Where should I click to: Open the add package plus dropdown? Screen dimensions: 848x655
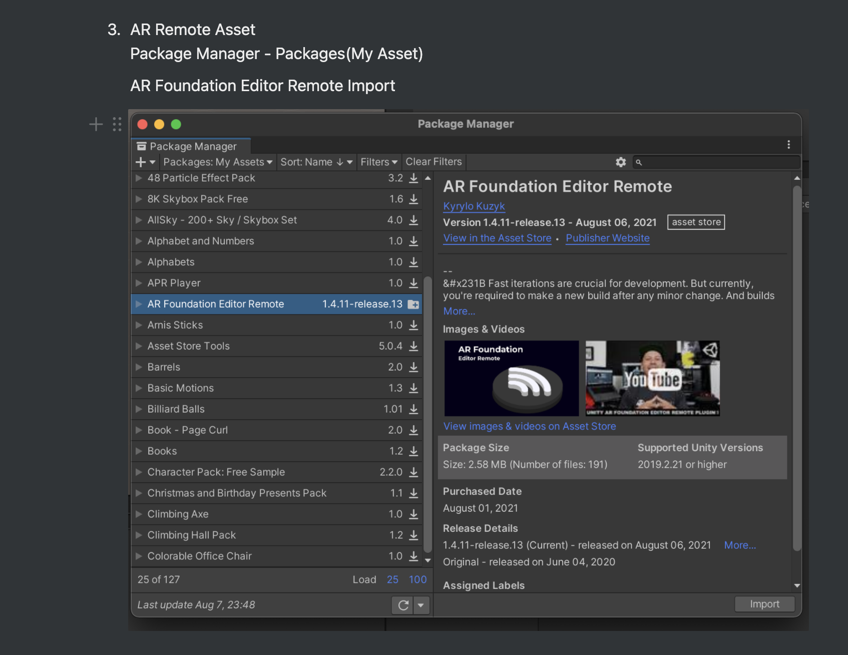[x=146, y=162]
